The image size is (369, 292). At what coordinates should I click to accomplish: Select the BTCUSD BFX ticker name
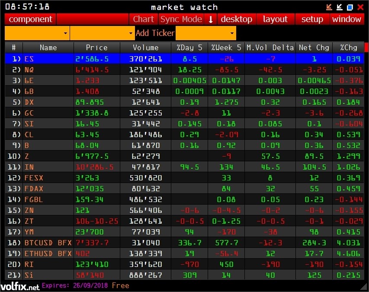[48, 243]
